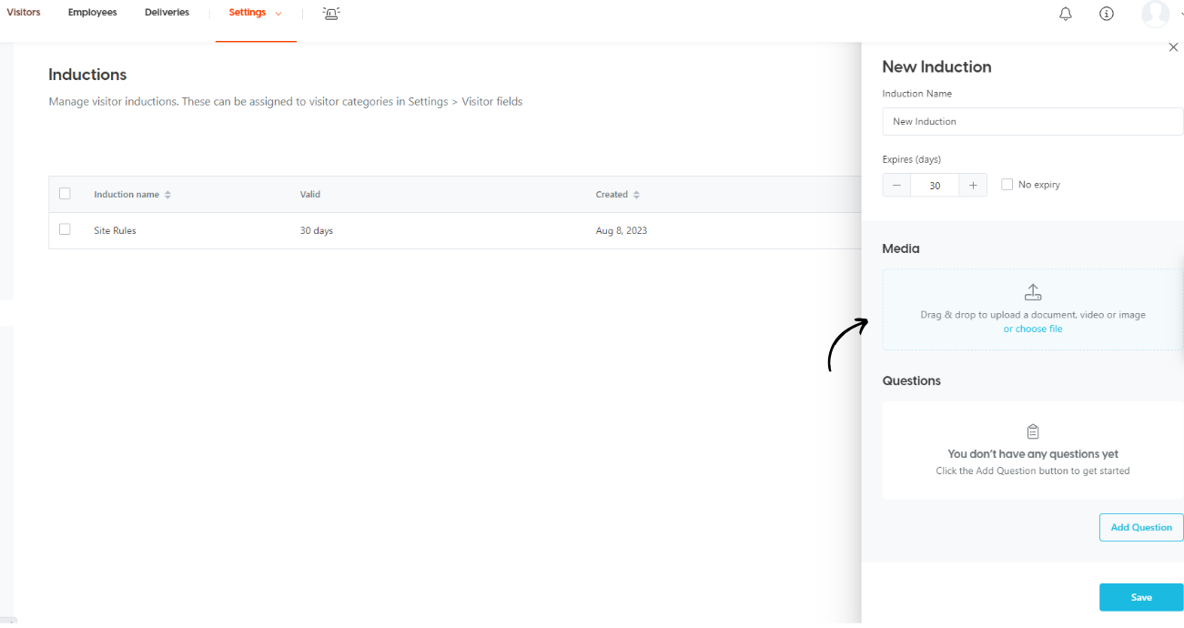Click the info icon in the top bar
Screen dimensions: 1184x628
pos(1106,14)
